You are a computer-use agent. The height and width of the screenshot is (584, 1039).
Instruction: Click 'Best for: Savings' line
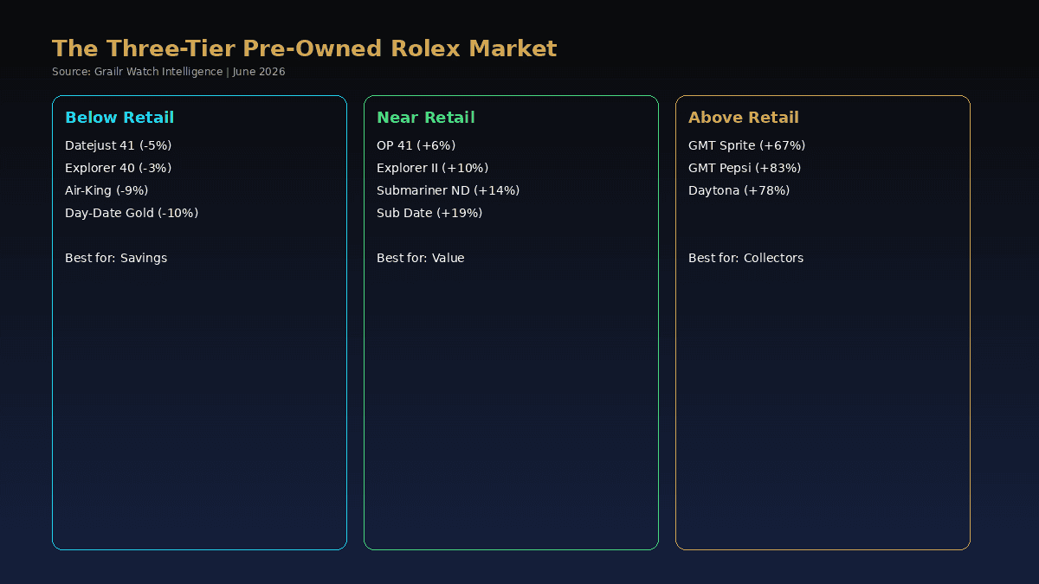coord(116,258)
